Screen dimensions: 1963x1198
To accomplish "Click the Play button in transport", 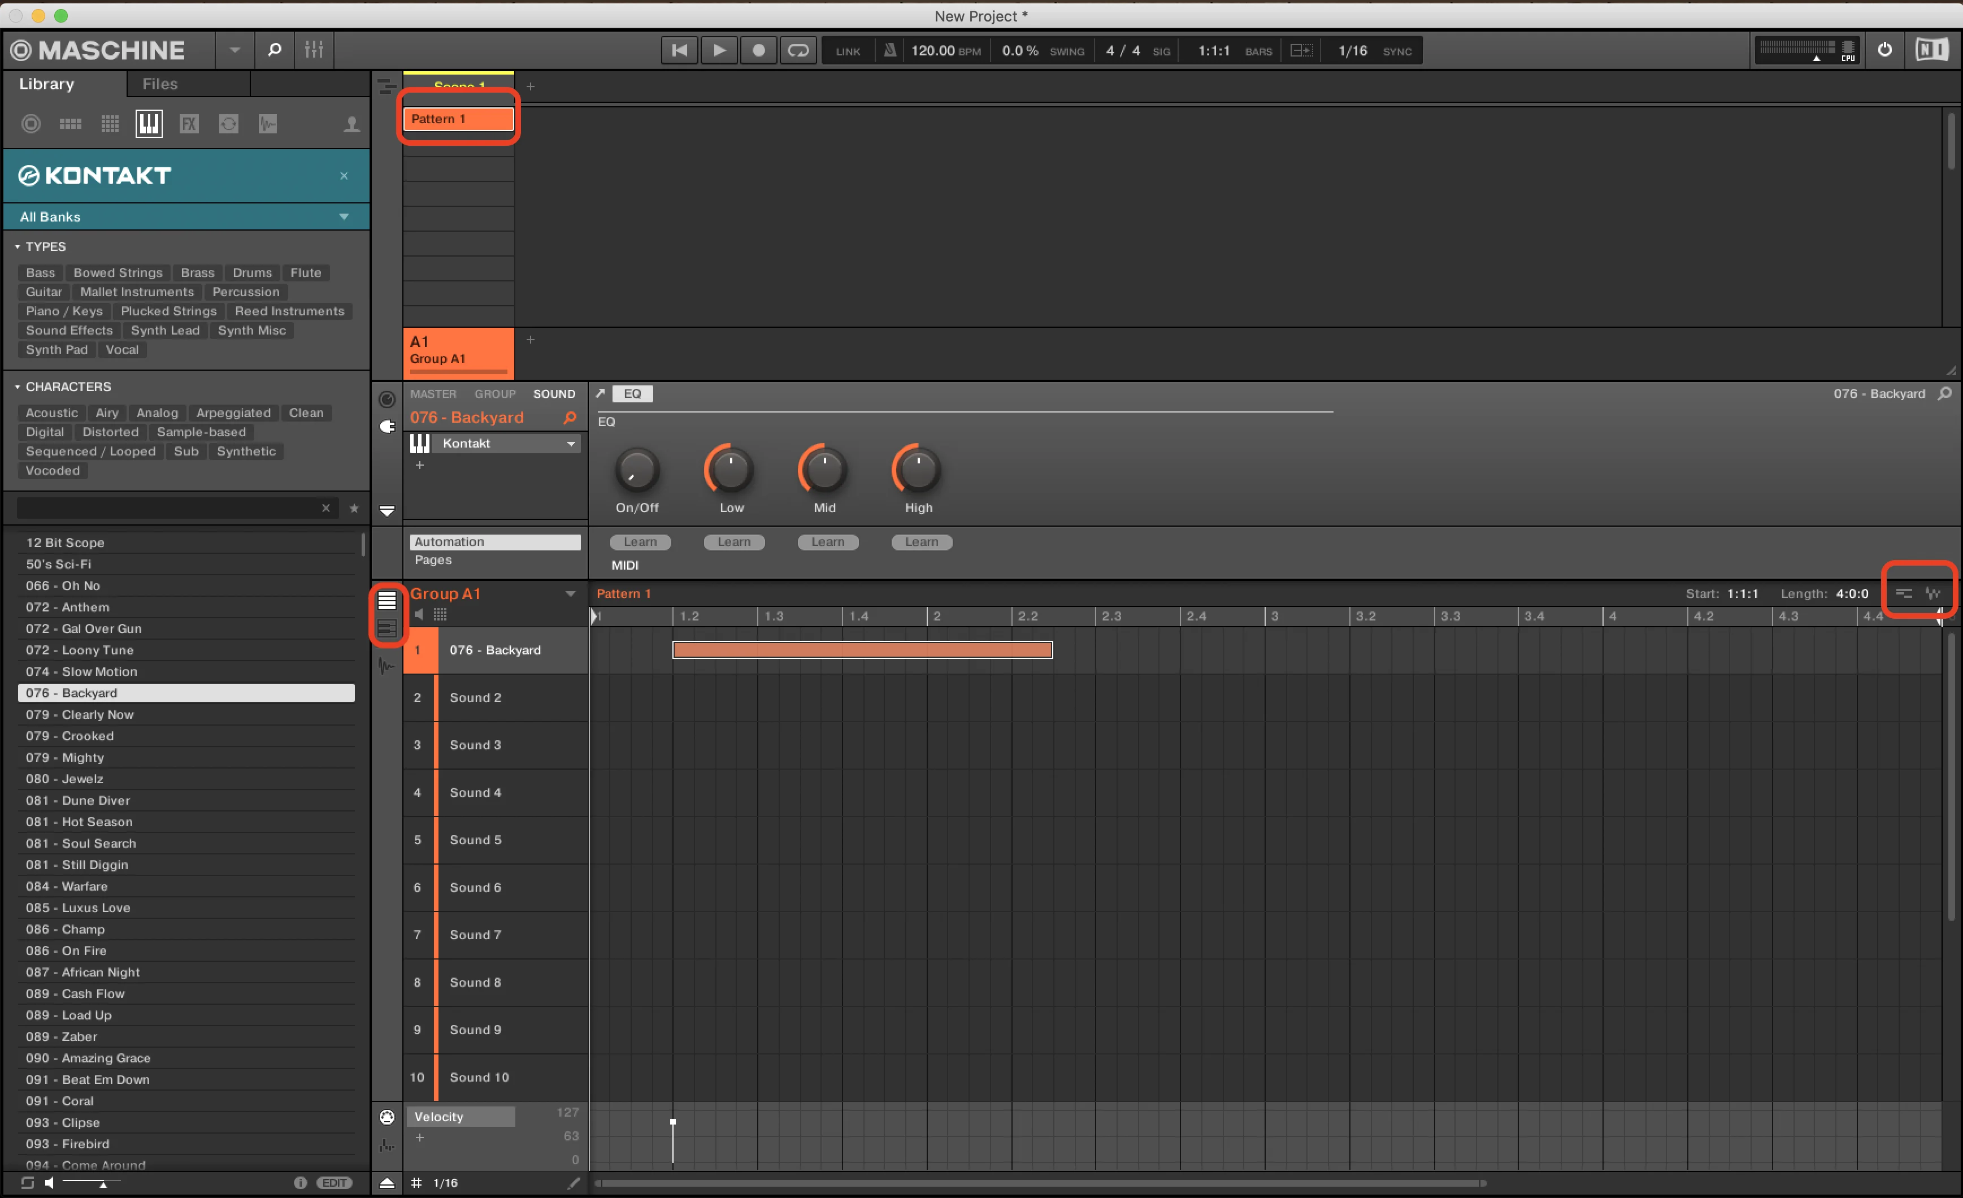I will click(x=719, y=50).
